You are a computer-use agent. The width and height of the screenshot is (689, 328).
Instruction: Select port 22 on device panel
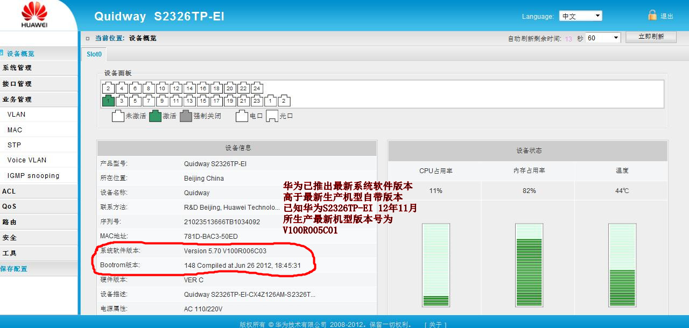243,88
